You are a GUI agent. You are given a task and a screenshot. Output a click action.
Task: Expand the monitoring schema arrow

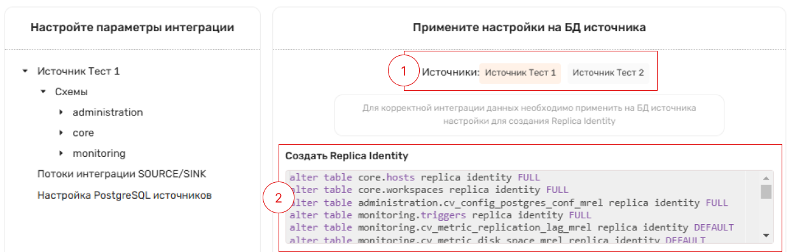click(61, 153)
